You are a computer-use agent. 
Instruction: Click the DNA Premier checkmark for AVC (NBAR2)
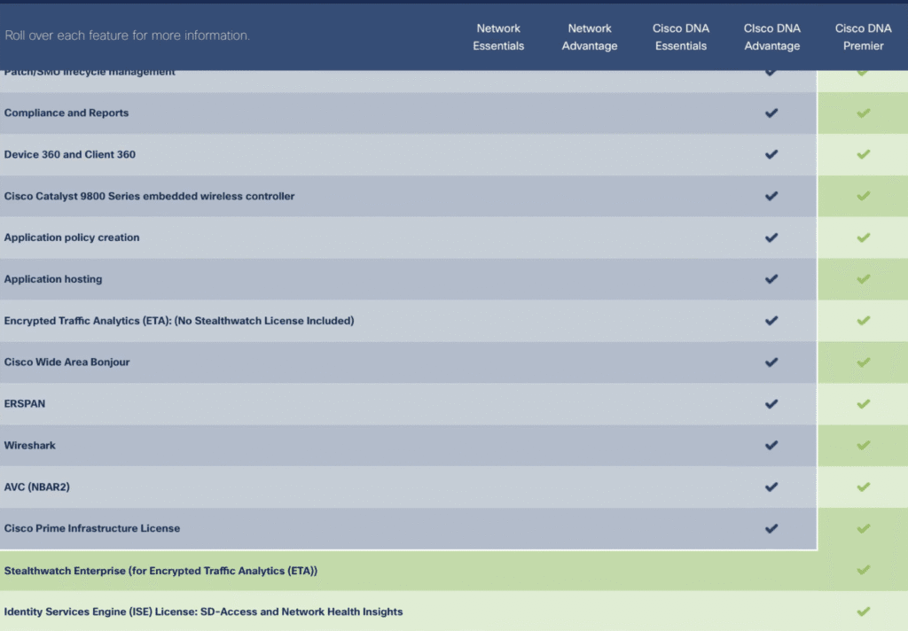click(863, 487)
